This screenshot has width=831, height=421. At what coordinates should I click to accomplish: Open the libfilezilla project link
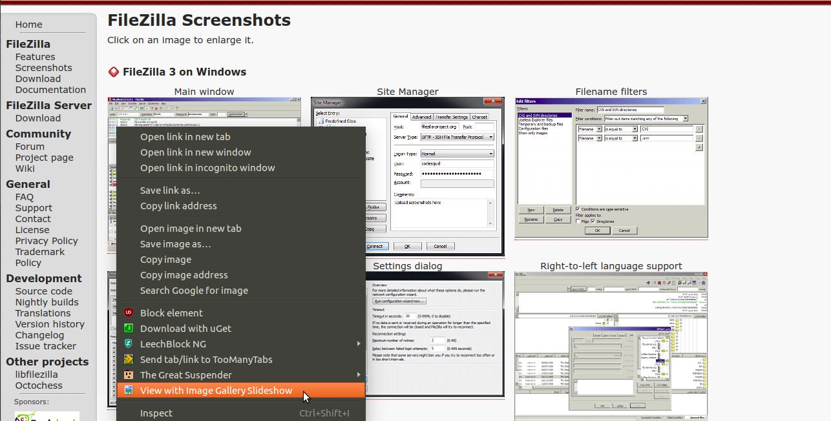pyautogui.click(x=37, y=375)
